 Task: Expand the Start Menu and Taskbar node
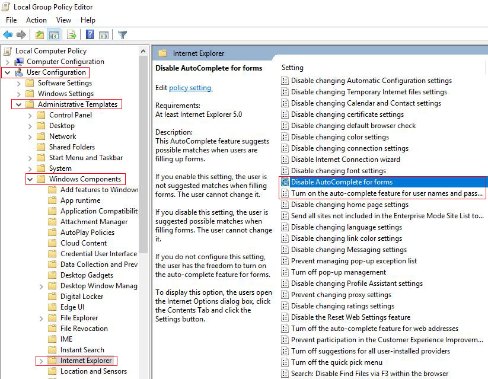tap(30, 158)
